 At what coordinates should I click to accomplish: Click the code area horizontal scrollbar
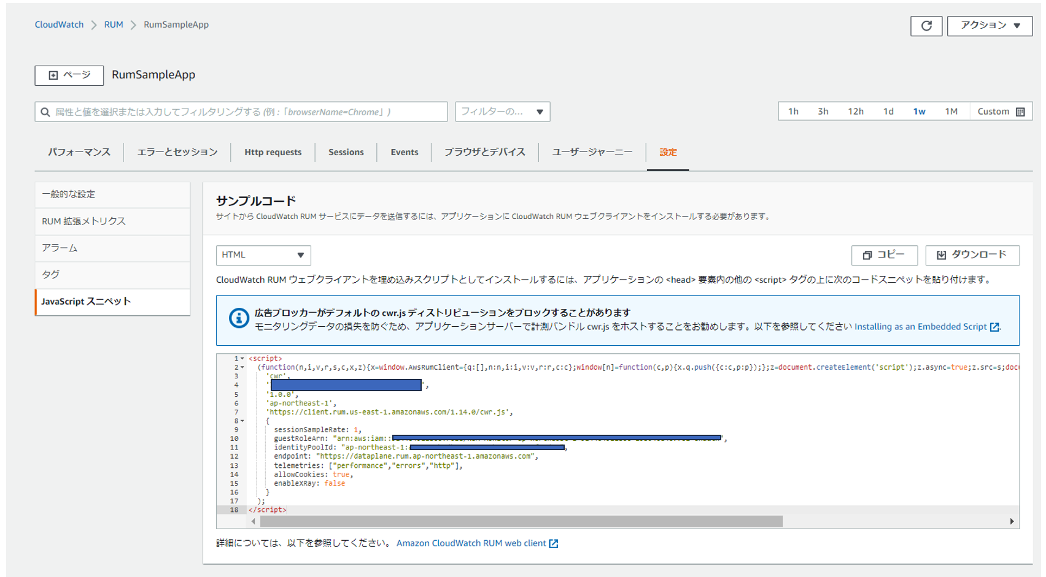click(x=521, y=522)
